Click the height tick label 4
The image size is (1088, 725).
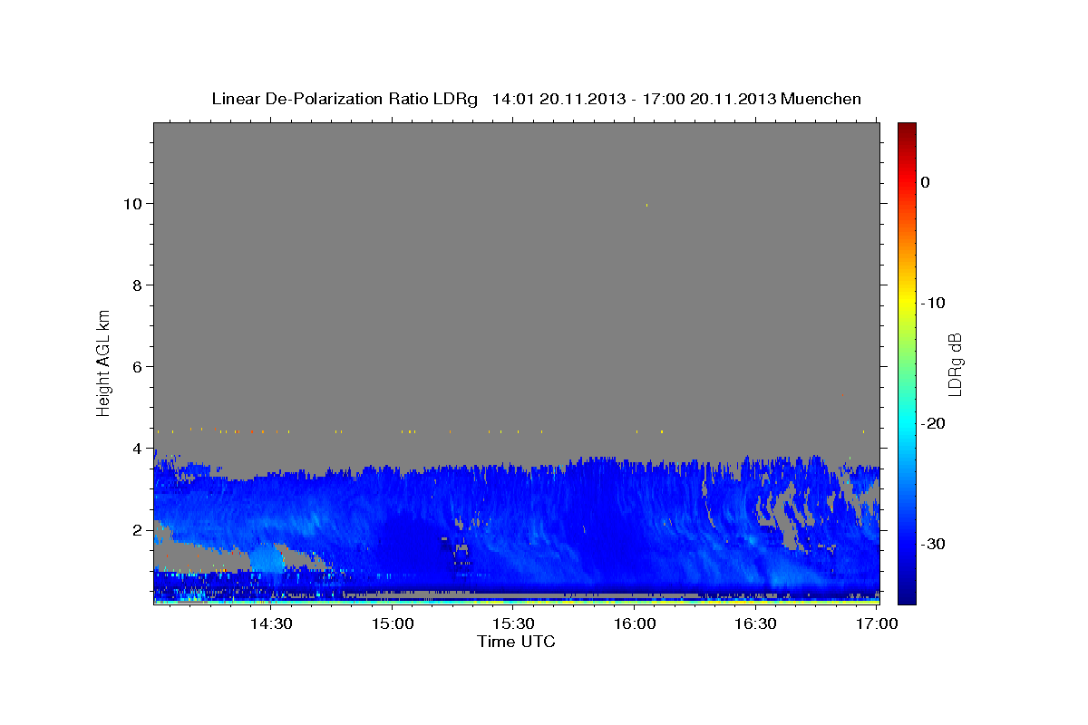(138, 449)
